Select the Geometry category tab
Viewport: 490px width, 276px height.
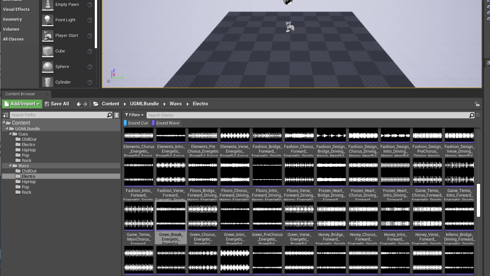coord(12,19)
